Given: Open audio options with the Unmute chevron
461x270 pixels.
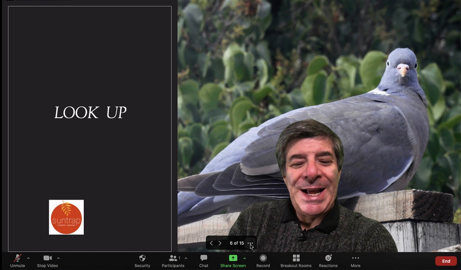Looking at the screenshot, I should (28, 258).
